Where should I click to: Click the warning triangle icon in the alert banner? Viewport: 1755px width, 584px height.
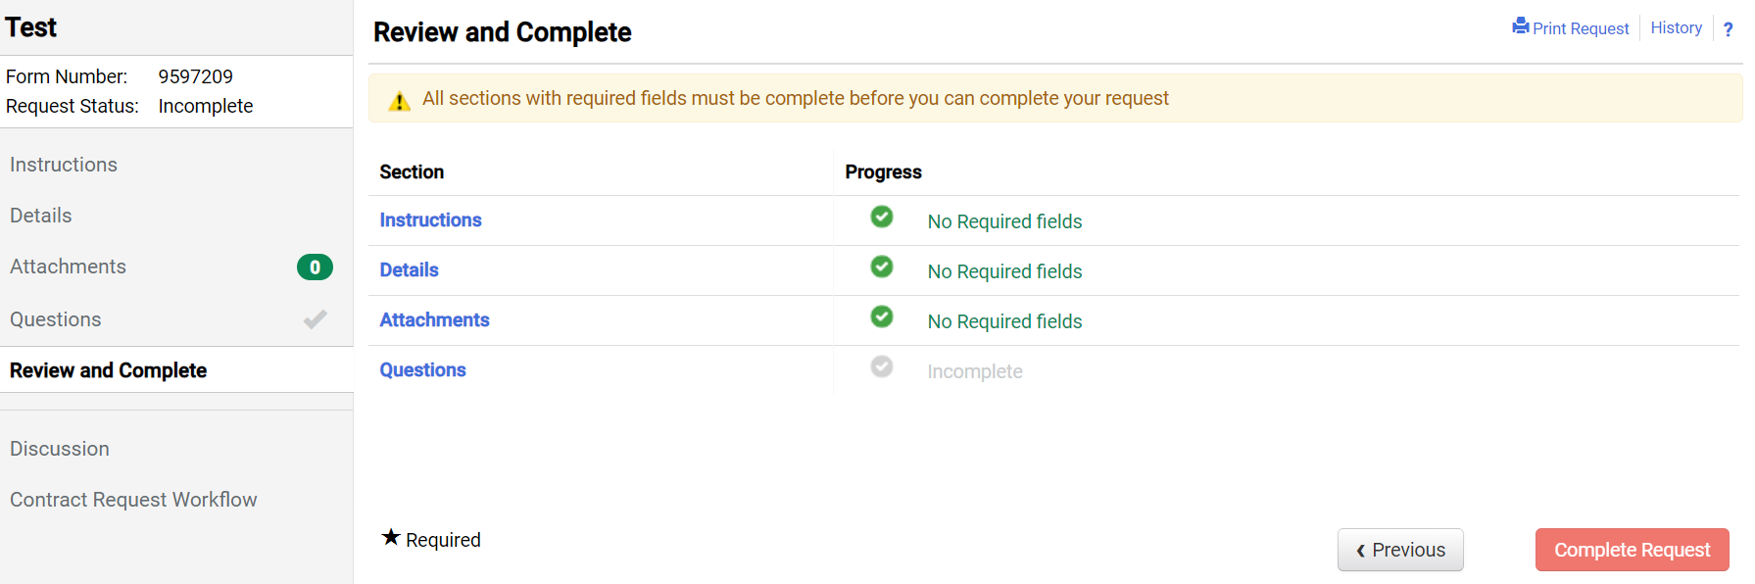coord(399,100)
